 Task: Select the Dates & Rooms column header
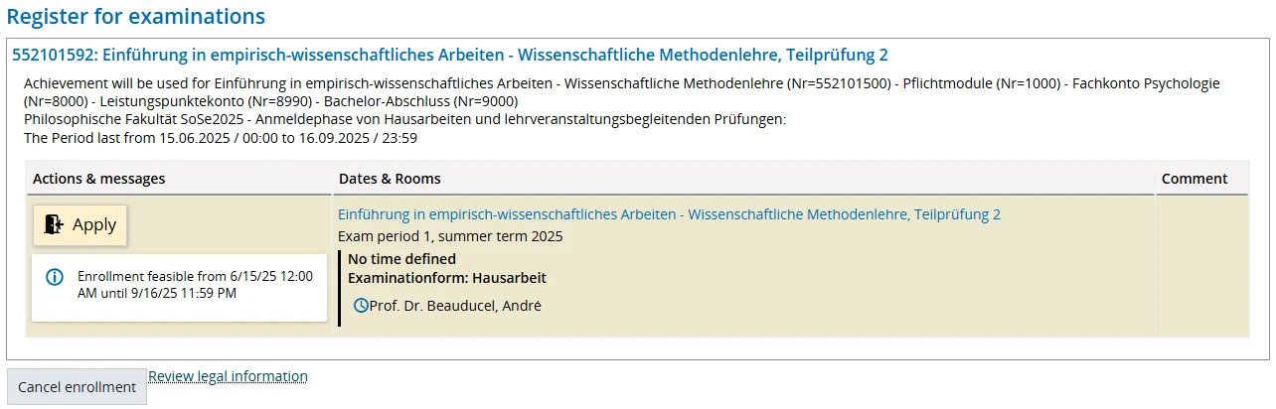pyautogui.click(x=390, y=179)
